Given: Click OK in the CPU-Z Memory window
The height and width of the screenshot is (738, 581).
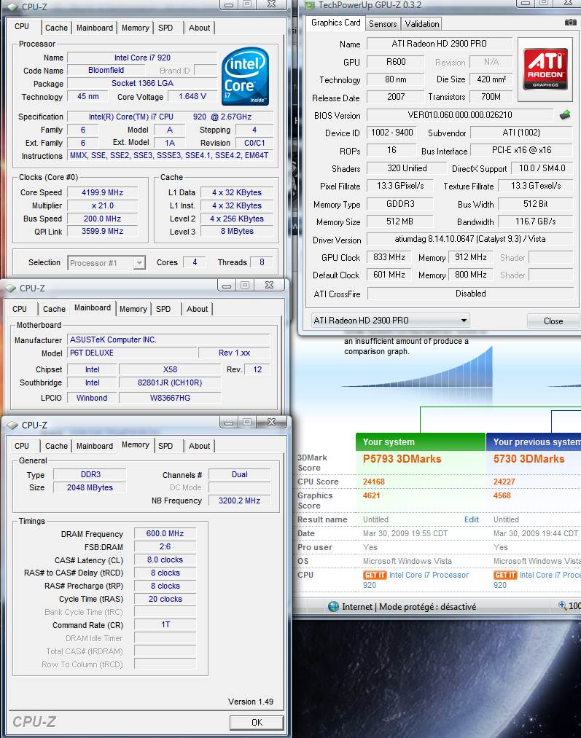Looking at the screenshot, I should click(x=257, y=723).
